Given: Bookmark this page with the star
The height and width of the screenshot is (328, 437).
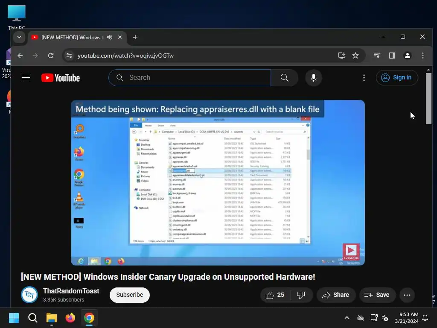Looking at the screenshot, I should [x=355, y=56].
